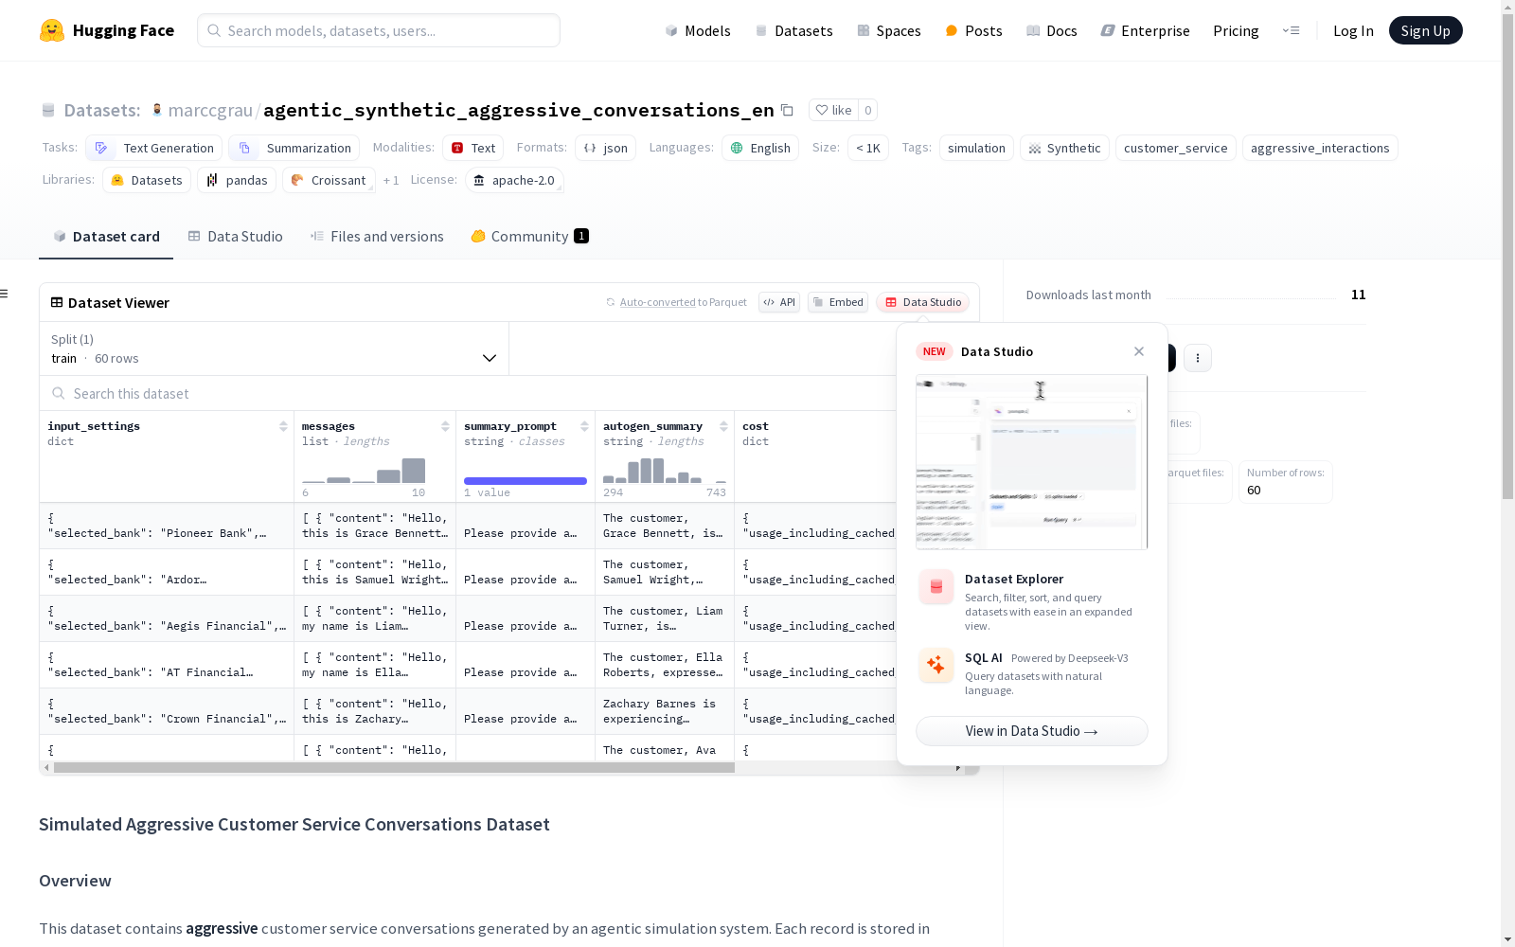Go to Models page
The height and width of the screenshot is (947, 1515).
tap(698, 30)
